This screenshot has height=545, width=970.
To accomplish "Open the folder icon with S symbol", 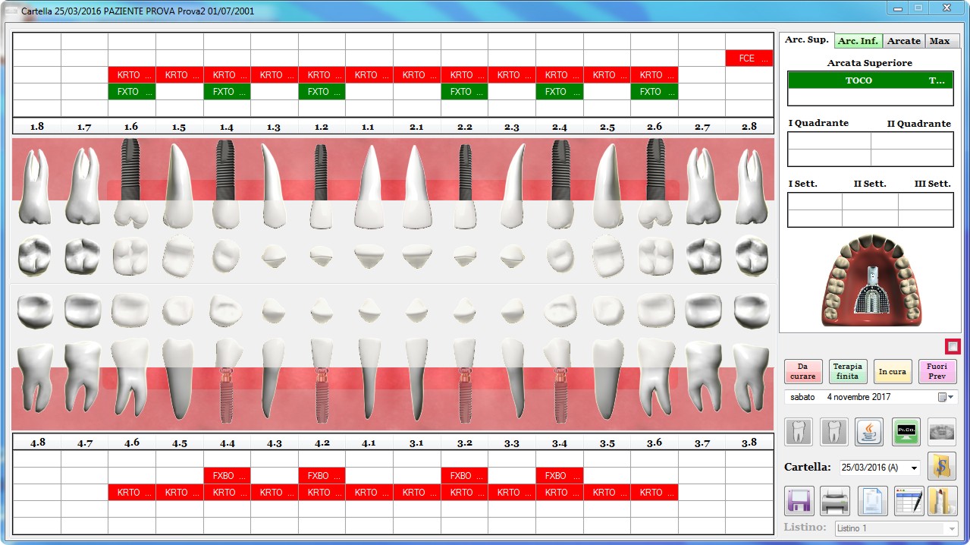I will (x=942, y=467).
